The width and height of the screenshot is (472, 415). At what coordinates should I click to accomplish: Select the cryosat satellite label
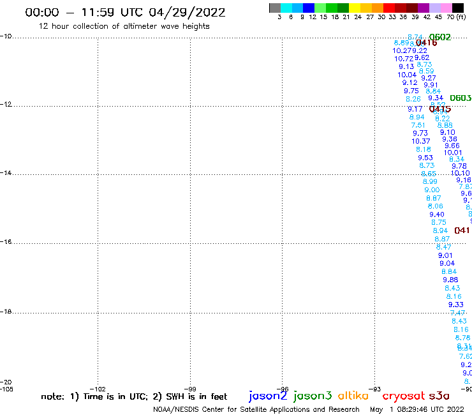404,396
